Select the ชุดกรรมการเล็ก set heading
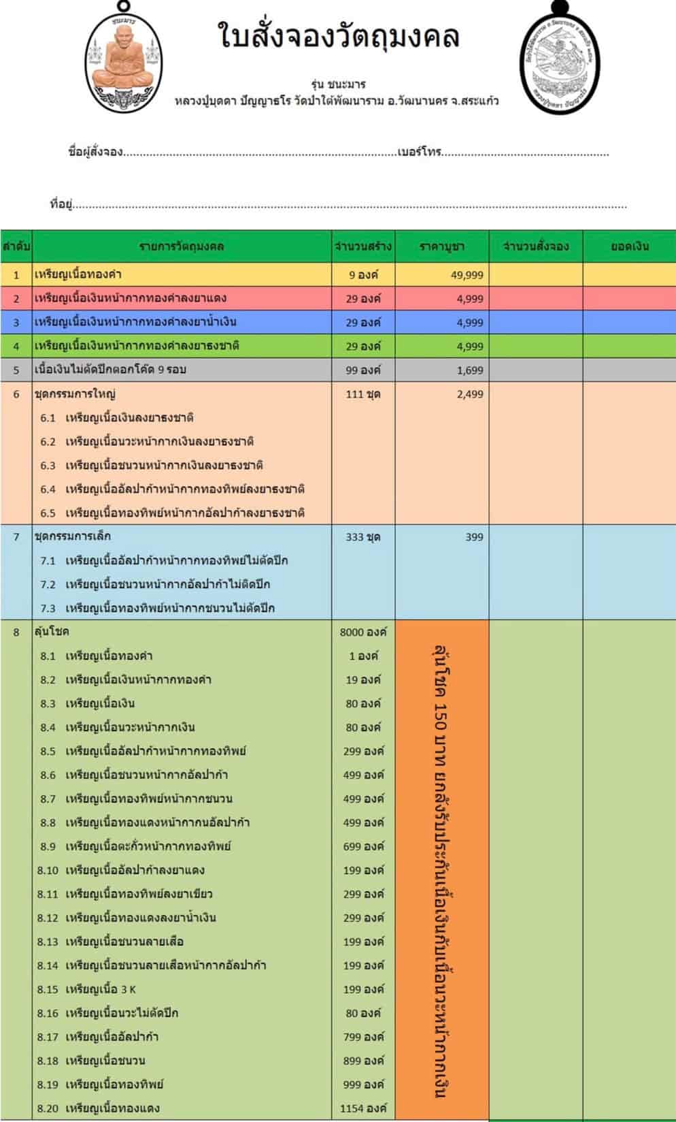The height and width of the screenshot is (1122, 676). pos(73,536)
